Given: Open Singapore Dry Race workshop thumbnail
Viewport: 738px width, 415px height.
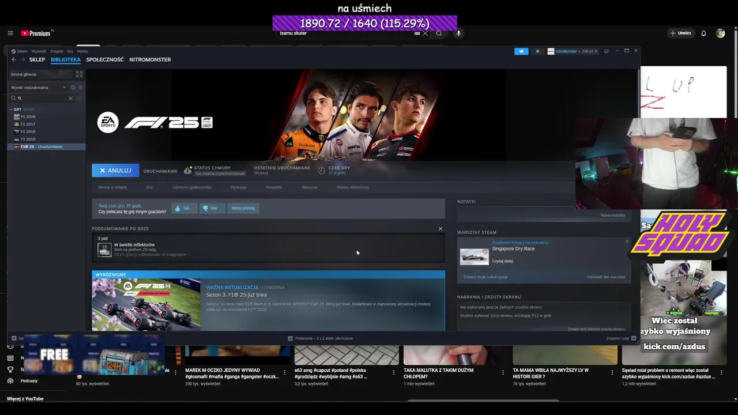Looking at the screenshot, I should (x=475, y=256).
